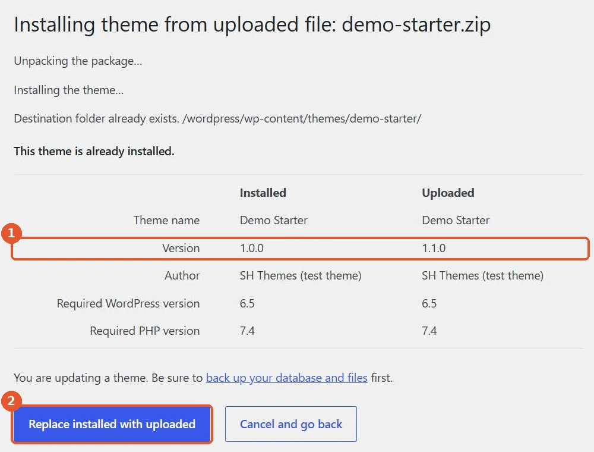
Task: Click the 'Installing the theme…' message
Action: coord(68,90)
